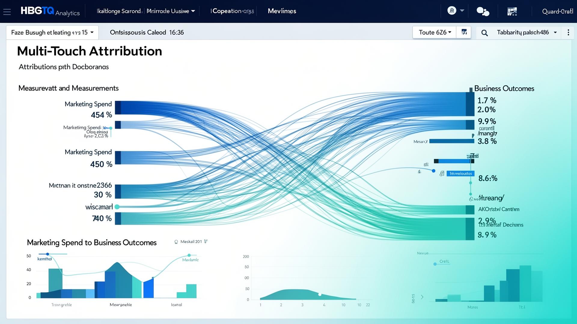Click the Marketing Spend to Business Outcomes heading
Viewport: 577px width, 324px height.
pos(92,242)
